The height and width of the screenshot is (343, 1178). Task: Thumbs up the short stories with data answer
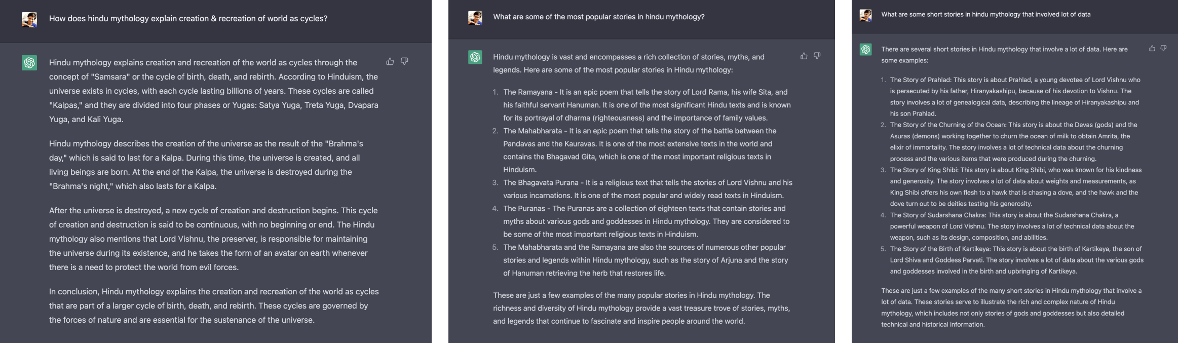click(x=1152, y=48)
